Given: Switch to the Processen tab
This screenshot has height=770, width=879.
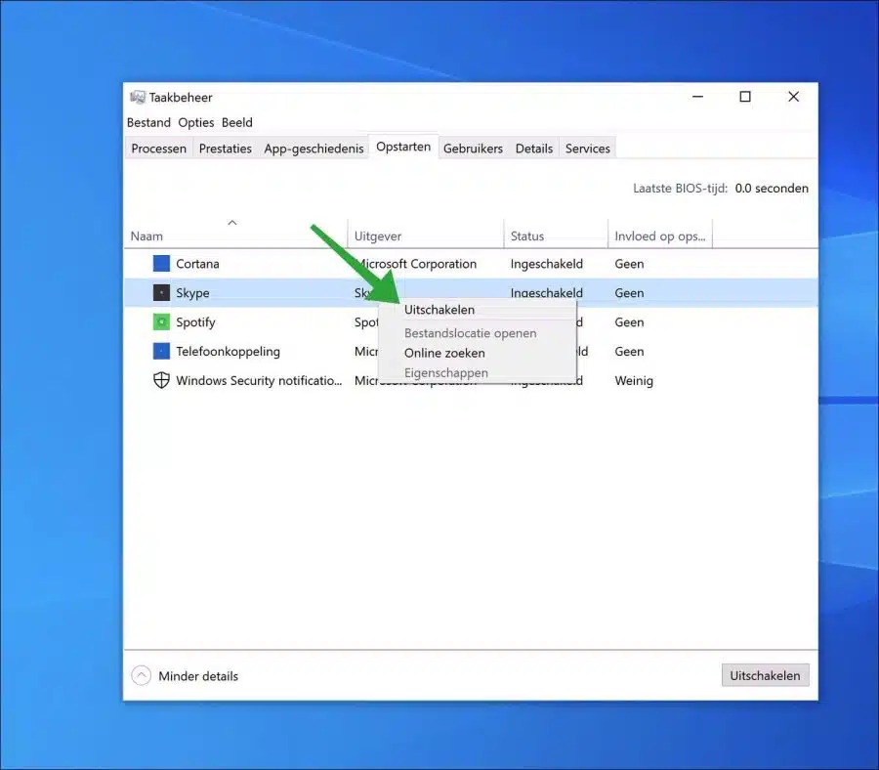Looking at the screenshot, I should [158, 149].
